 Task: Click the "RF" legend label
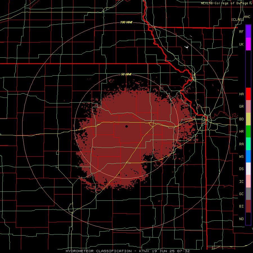click(x=241, y=31)
